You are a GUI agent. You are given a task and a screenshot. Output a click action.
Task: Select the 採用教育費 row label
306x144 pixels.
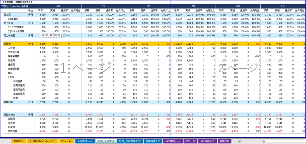(14, 56)
